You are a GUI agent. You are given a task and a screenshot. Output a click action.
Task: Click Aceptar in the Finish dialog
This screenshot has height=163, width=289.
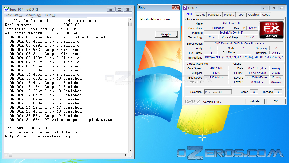pos(166,34)
